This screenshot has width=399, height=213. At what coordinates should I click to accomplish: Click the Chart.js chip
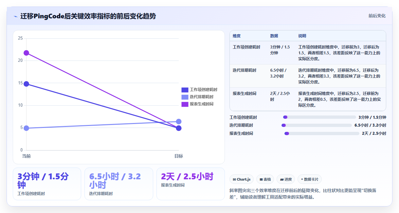[242, 179]
